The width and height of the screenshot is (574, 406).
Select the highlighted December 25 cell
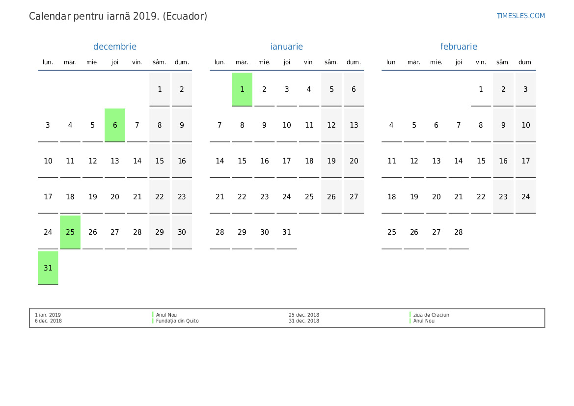tap(70, 232)
